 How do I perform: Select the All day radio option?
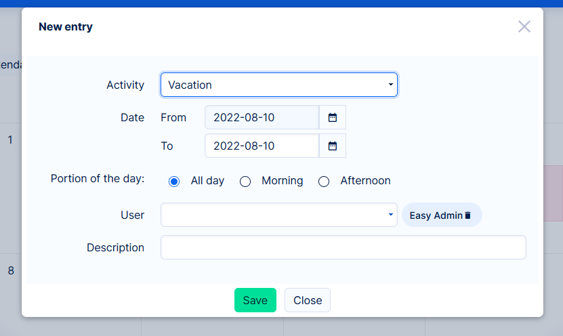pyautogui.click(x=174, y=182)
